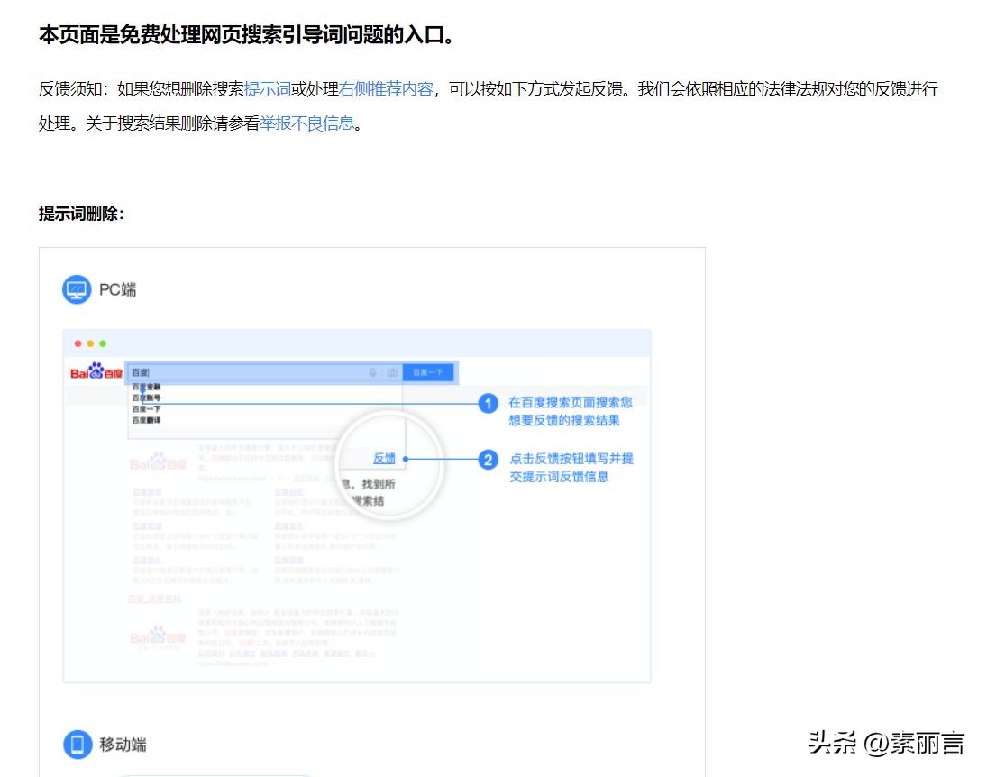Select the PC端 monitor icon
Screen dimensions: 987x777
77,289
